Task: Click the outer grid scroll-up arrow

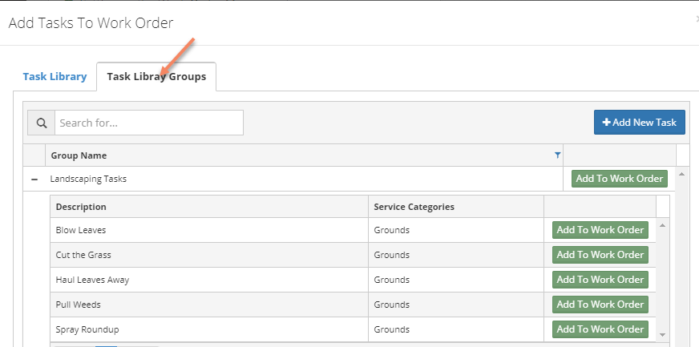Action: (x=681, y=174)
